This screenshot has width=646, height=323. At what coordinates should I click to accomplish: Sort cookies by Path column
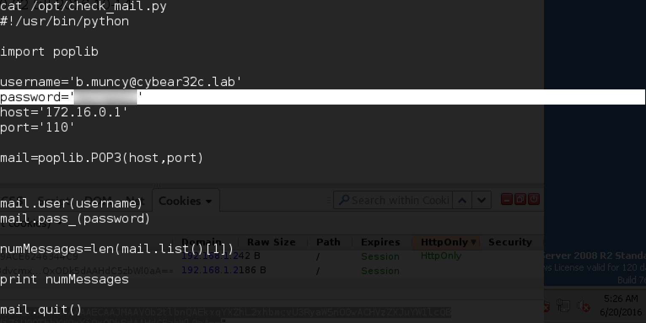point(328,242)
